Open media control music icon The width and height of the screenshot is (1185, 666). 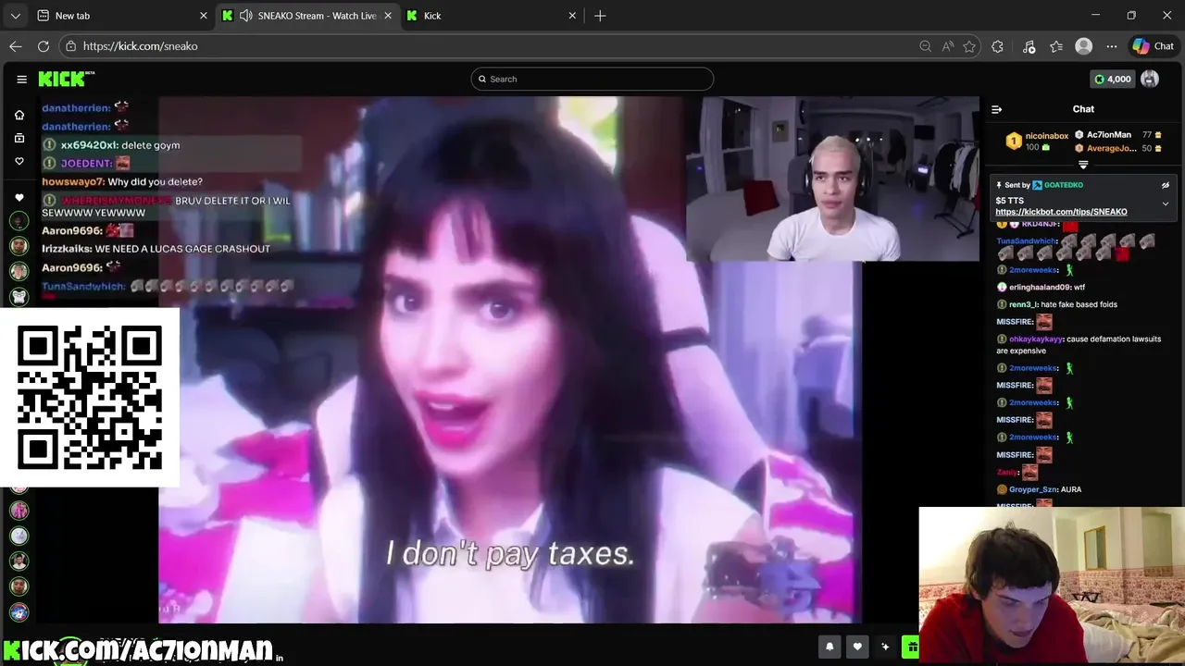tap(1029, 46)
